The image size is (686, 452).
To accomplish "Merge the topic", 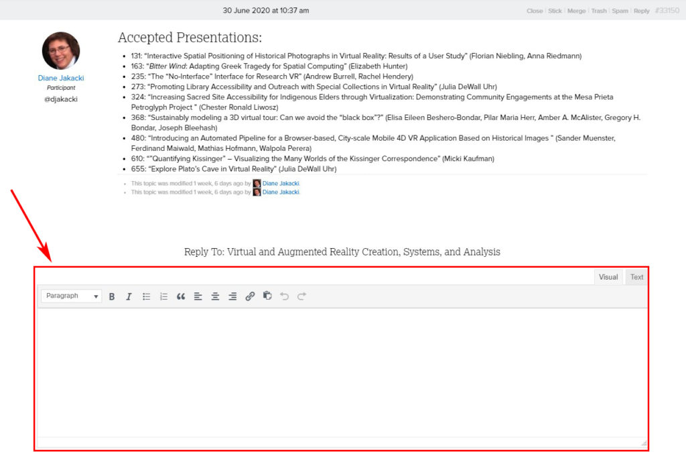I will coord(576,11).
